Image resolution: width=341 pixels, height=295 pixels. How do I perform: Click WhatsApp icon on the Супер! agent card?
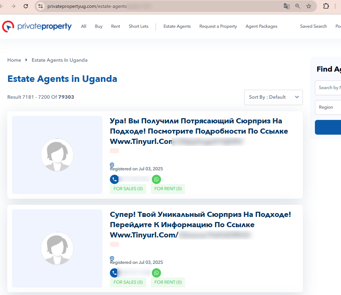(156, 273)
